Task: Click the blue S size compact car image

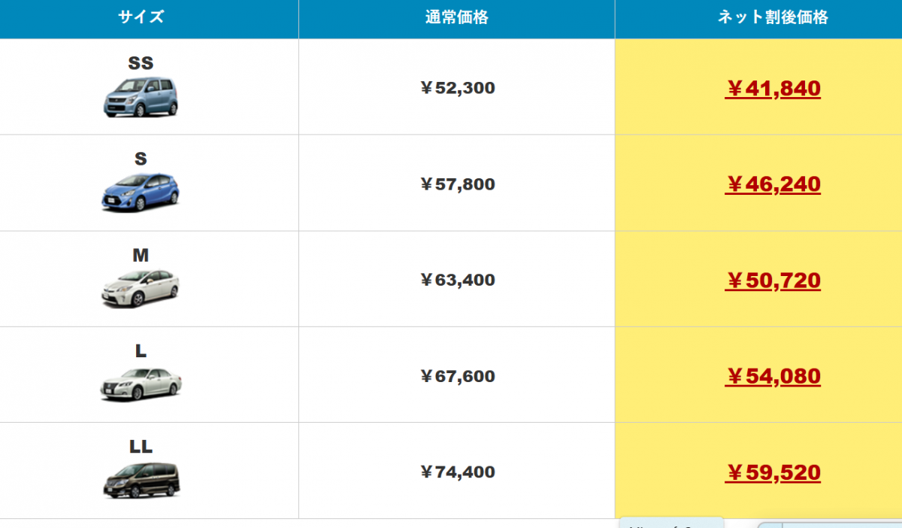Action: 141,192
